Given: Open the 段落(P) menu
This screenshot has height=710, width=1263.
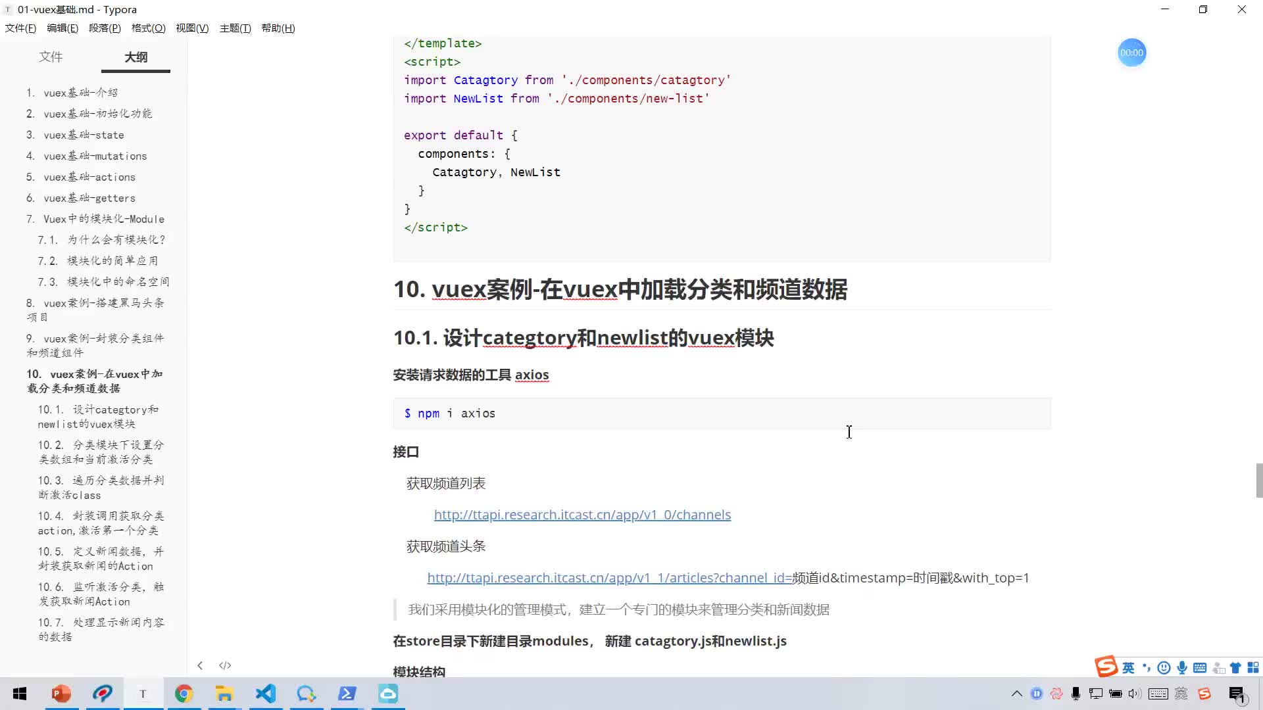Looking at the screenshot, I should point(105,28).
